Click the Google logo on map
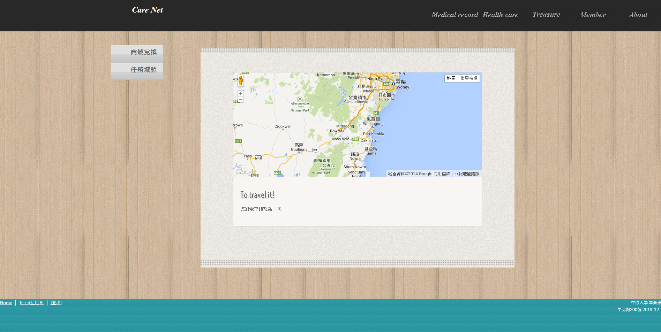The image size is (661, 332). tap(246, 171)
